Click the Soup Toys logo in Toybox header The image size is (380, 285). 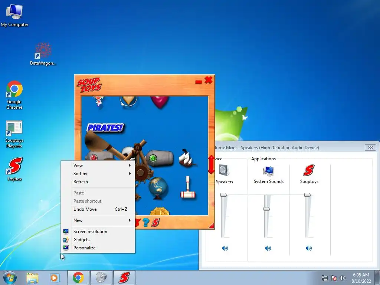(x=89, y=85)
